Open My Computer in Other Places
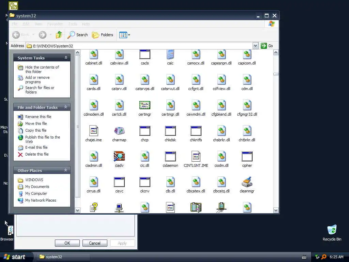349x262 pixels. 36,194
